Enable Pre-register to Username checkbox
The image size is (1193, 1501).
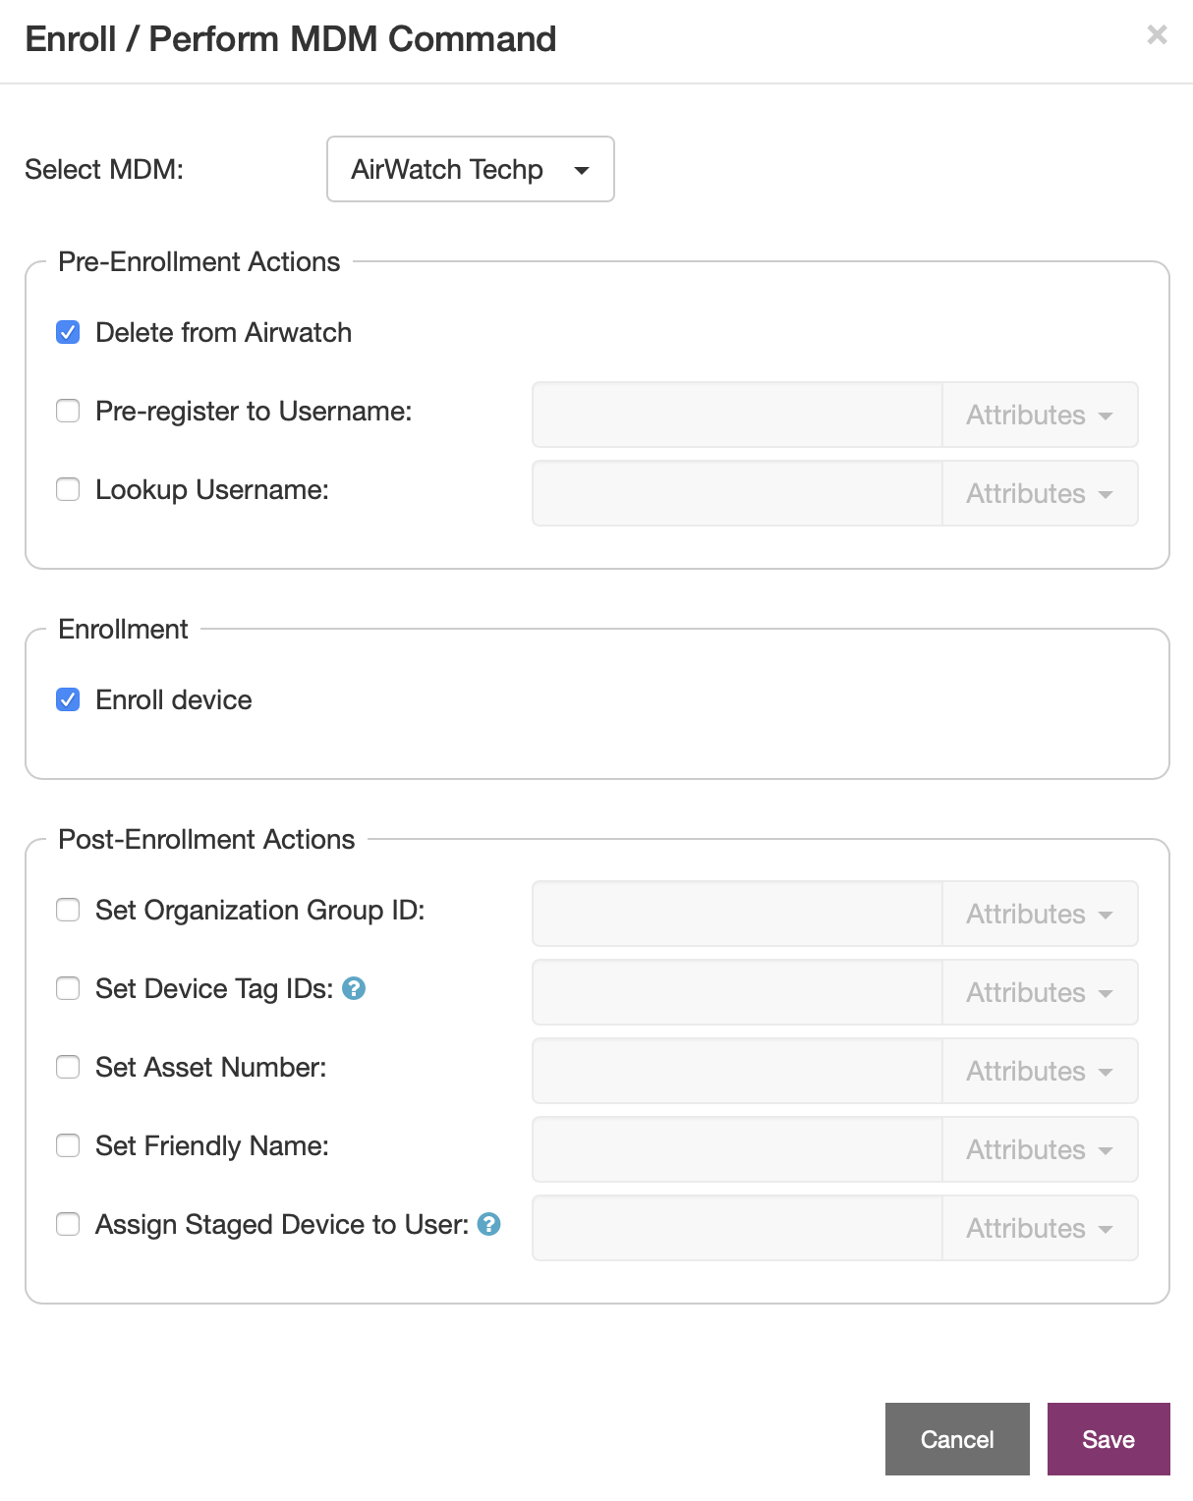(68, 411)
